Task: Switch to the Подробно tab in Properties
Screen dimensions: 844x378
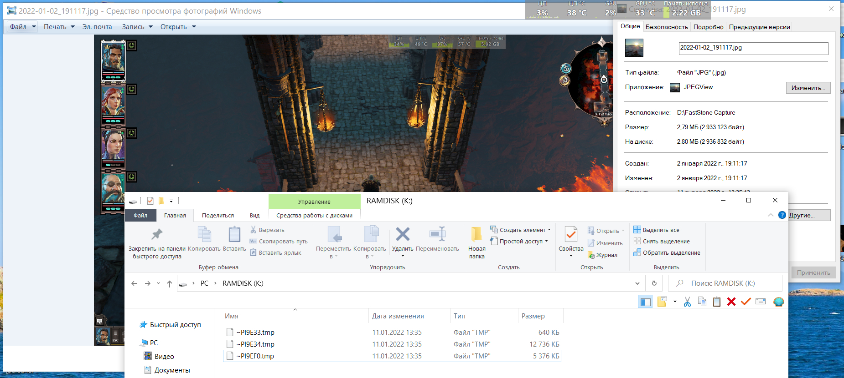Action: (x=708, y=27)
